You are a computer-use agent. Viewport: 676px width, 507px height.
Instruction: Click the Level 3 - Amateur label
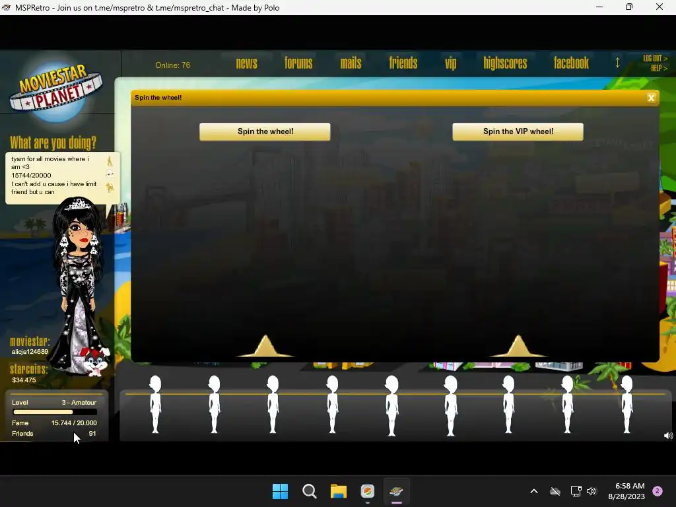pyautogui.click(x=54, y=403)
